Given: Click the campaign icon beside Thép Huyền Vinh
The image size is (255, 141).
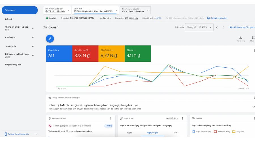Looking at the screenshot, I should (x=75, y=12).
